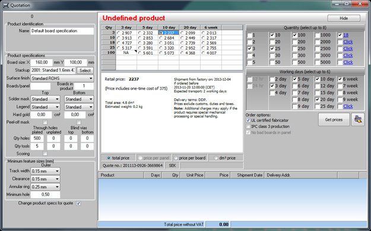The image size is (371, 231).
Task: Click the custom working days Click link
Action: coord(348,106)
